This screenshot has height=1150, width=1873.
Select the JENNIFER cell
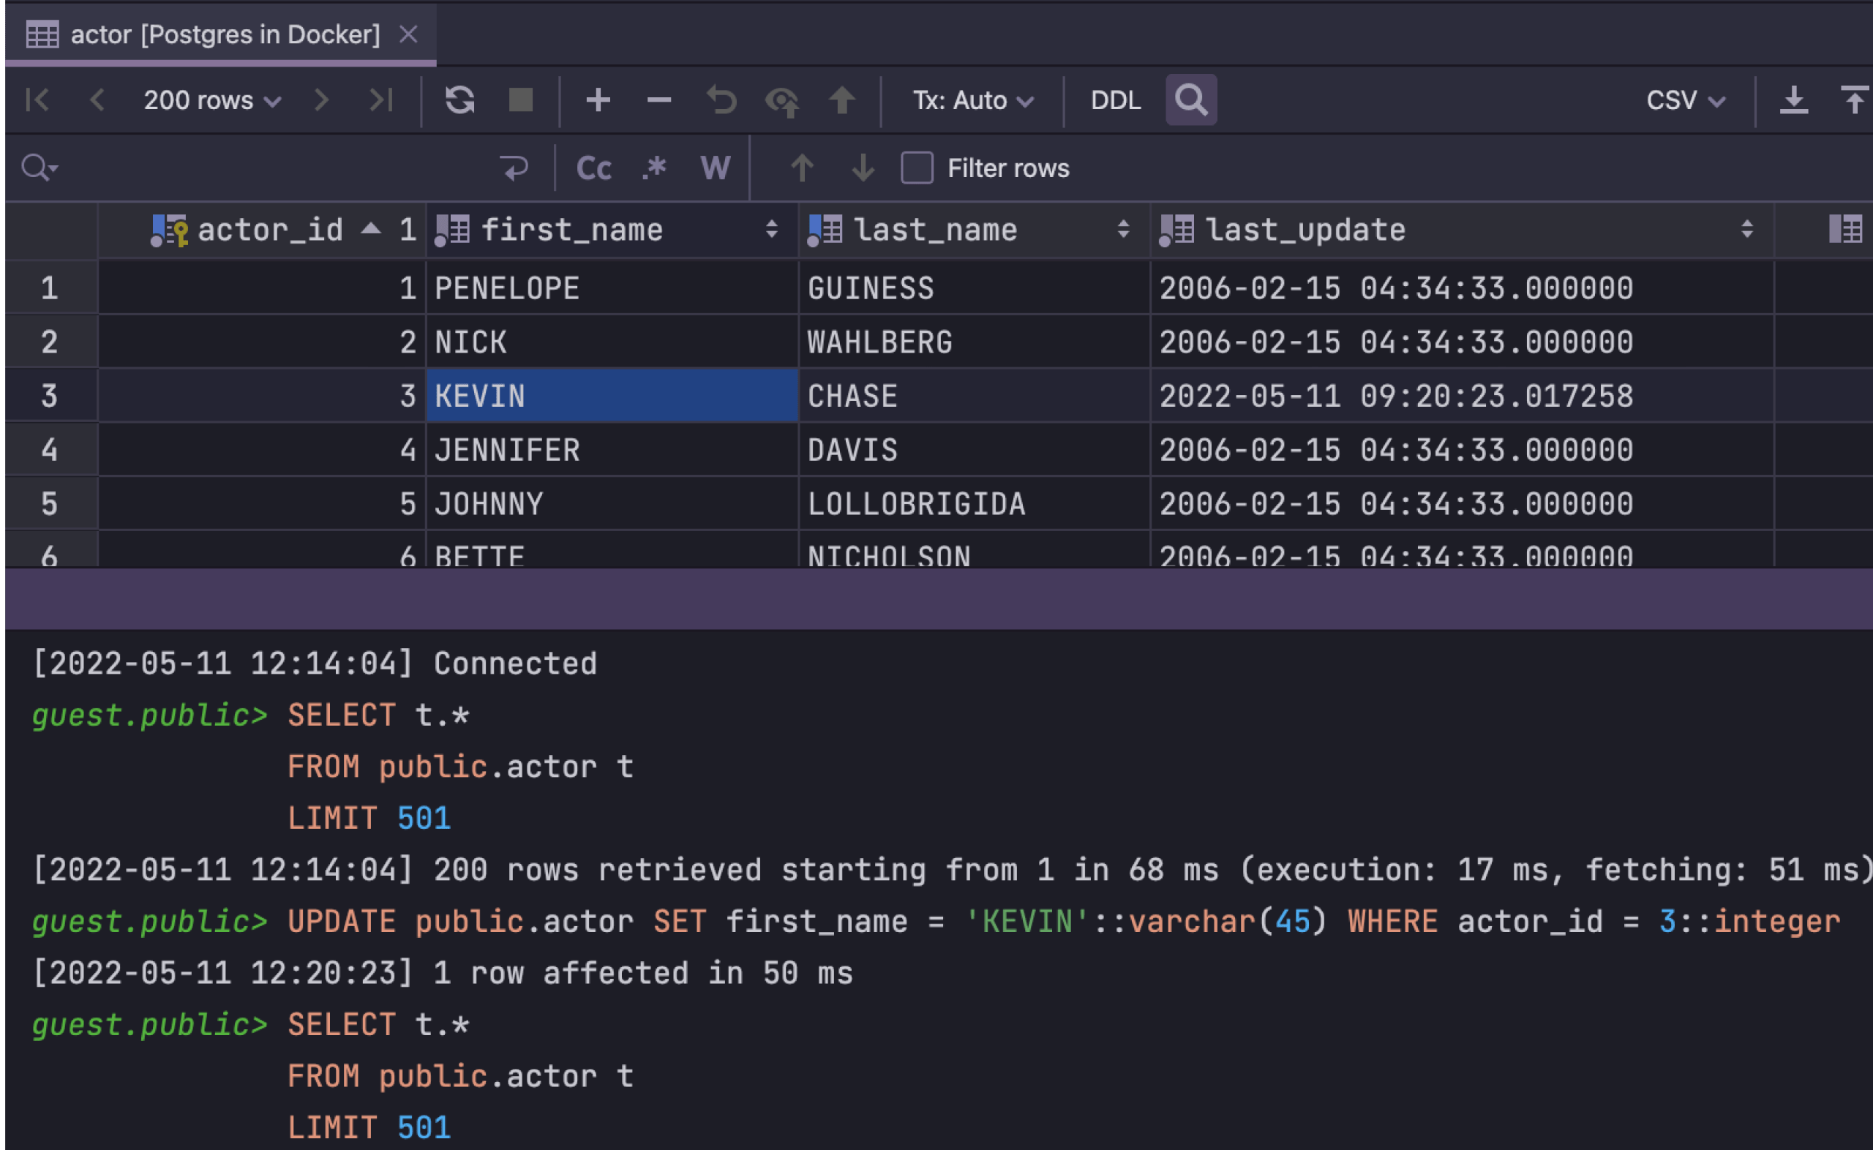point(612,449)
